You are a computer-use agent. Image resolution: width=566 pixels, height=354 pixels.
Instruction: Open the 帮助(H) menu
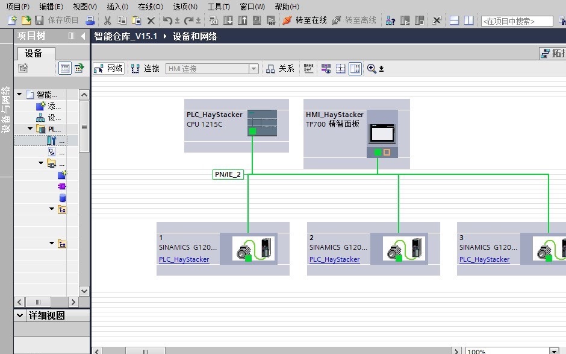(287, 7)
